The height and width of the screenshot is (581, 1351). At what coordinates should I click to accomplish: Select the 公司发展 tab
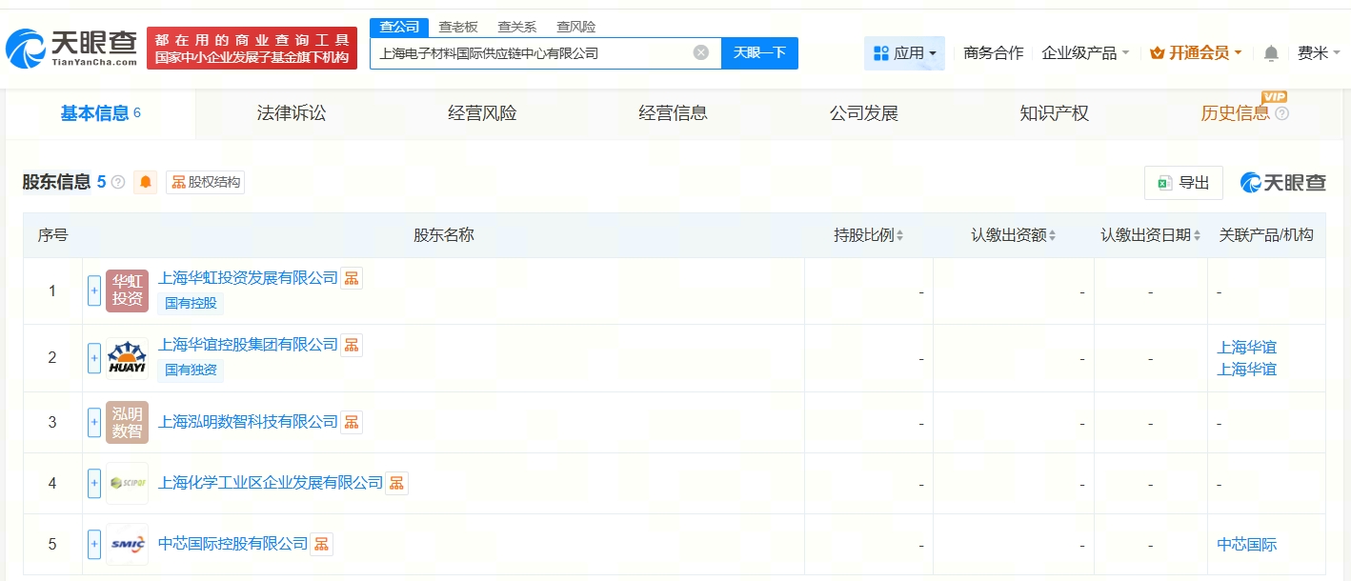[863, 113]
